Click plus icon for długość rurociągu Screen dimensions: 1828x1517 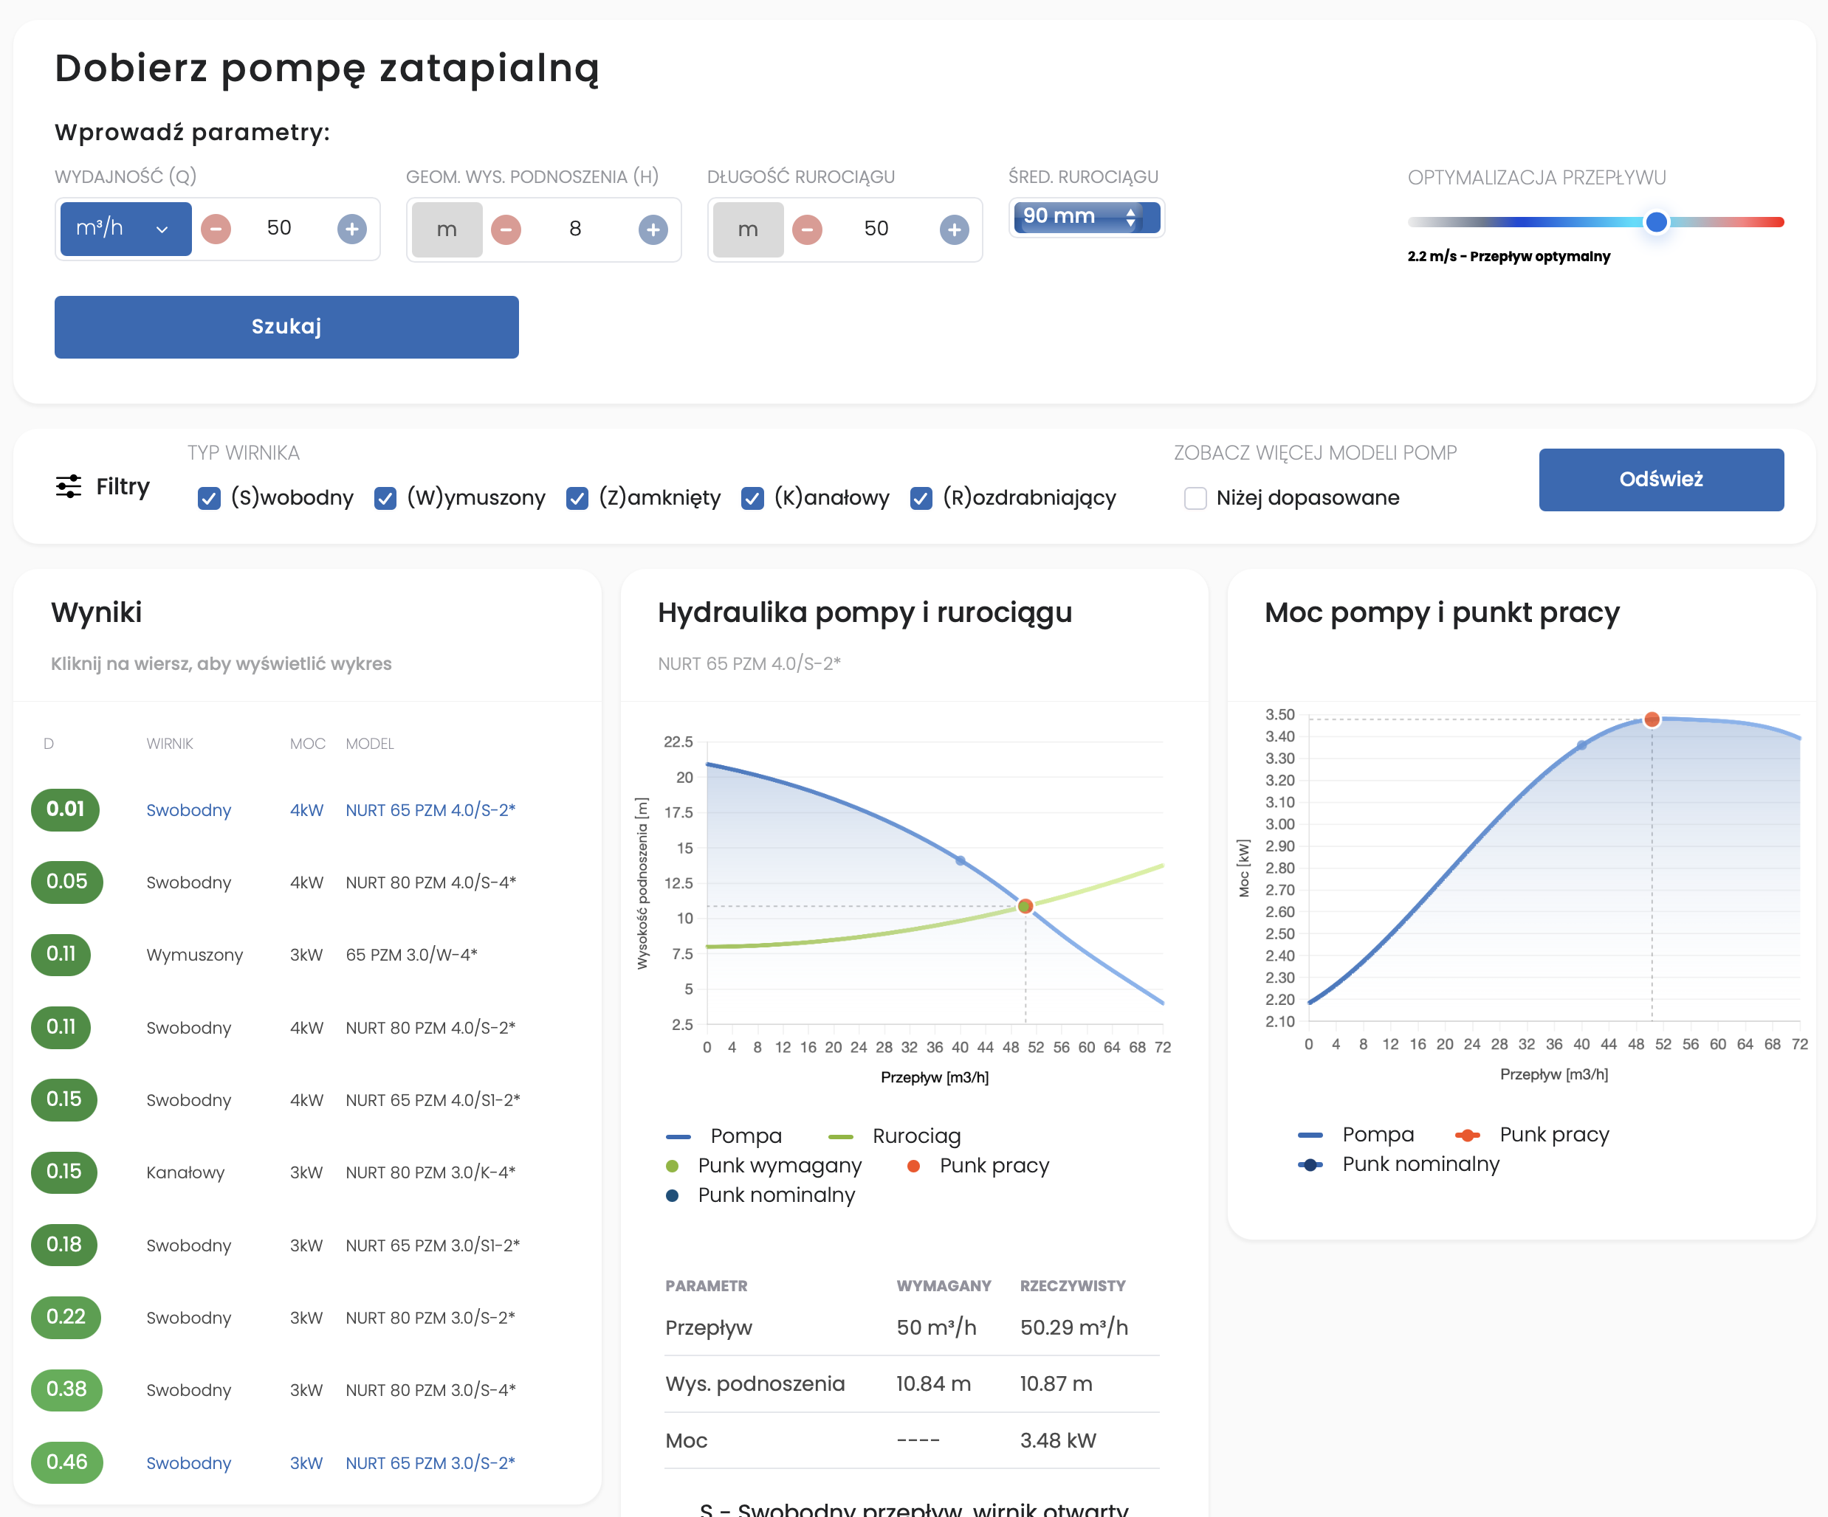coord(954,229)
